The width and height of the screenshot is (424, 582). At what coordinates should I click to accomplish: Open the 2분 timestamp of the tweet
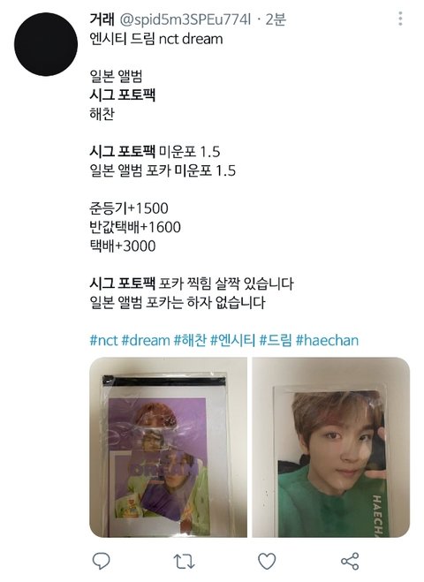(276, 19)
